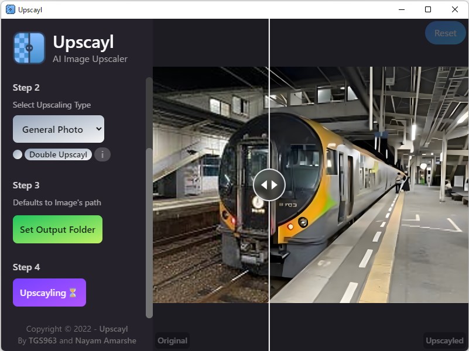Click the Double Upscayl label
The height and width of the screenshot is (351, 469).
point(59,154)
